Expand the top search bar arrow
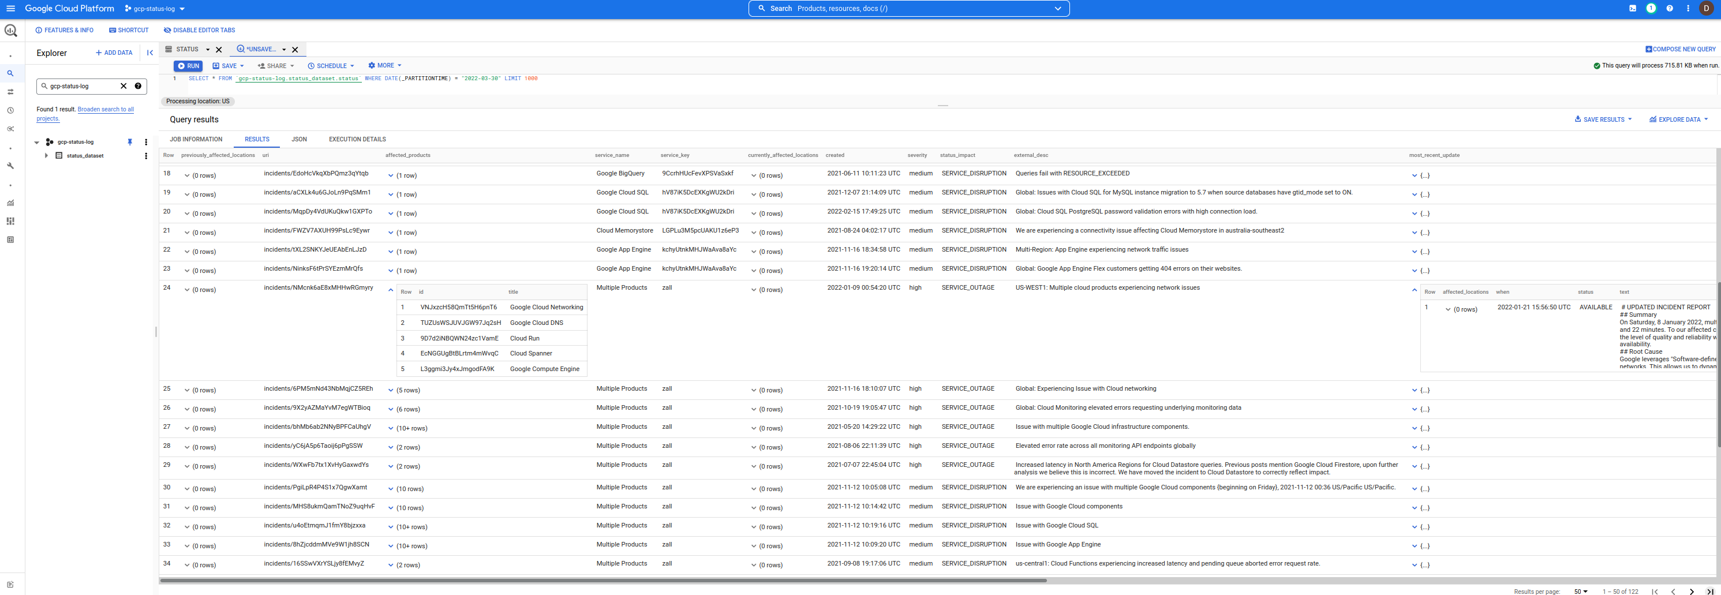 1057,9
